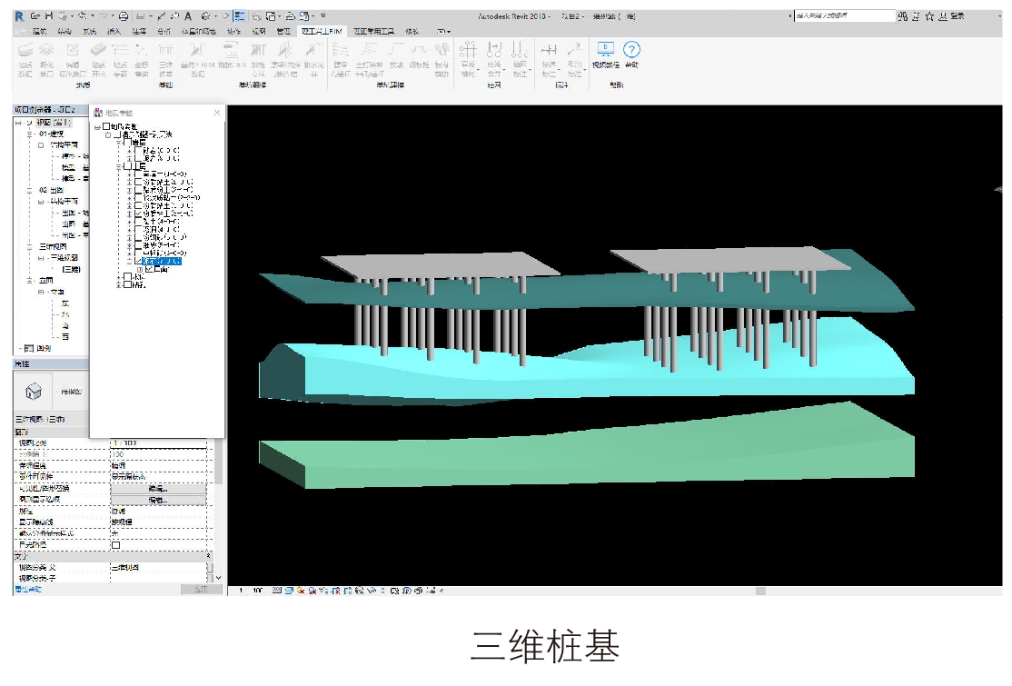Uncheck the checkbox of the blue highlighted layer row
This screenshot has width=1012, height=686.
click(138, 262)
